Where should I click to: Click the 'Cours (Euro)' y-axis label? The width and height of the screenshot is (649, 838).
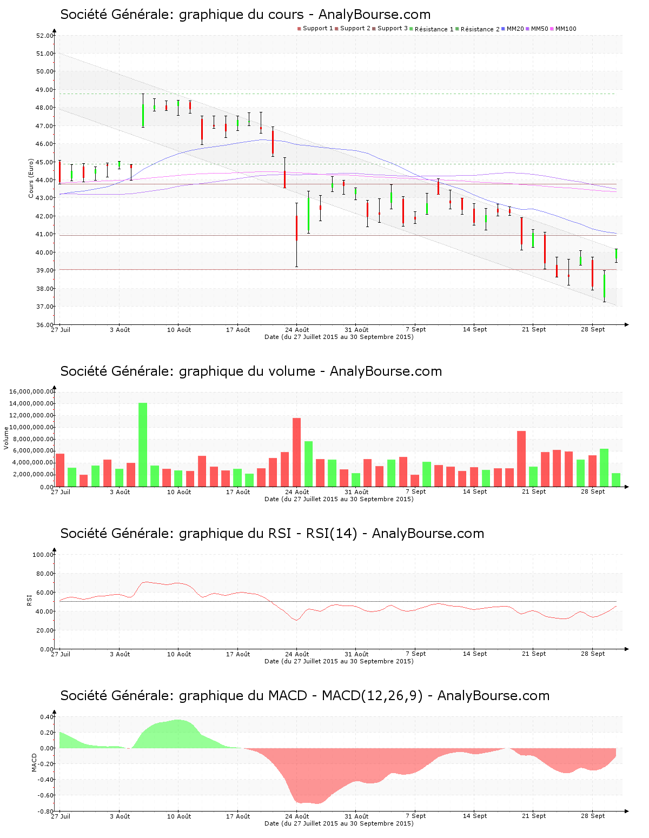pos(31,178)
